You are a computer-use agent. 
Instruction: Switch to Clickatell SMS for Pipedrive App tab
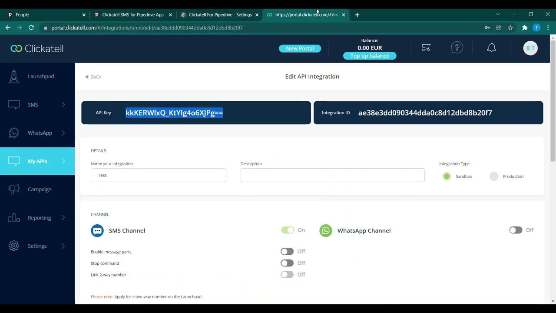click(132, 15)
